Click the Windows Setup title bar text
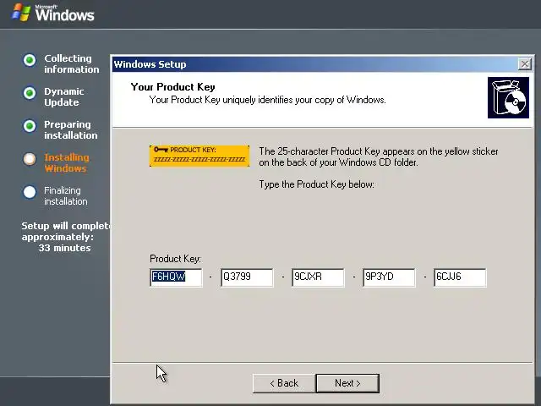This screenshot has width=541, height=406. (x=150, y=64)
